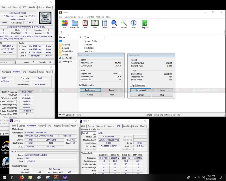Cancel the right Benchmark dialog
This screenshot has height=181, width=226.
pyautogui.click(x=140, y=95)
